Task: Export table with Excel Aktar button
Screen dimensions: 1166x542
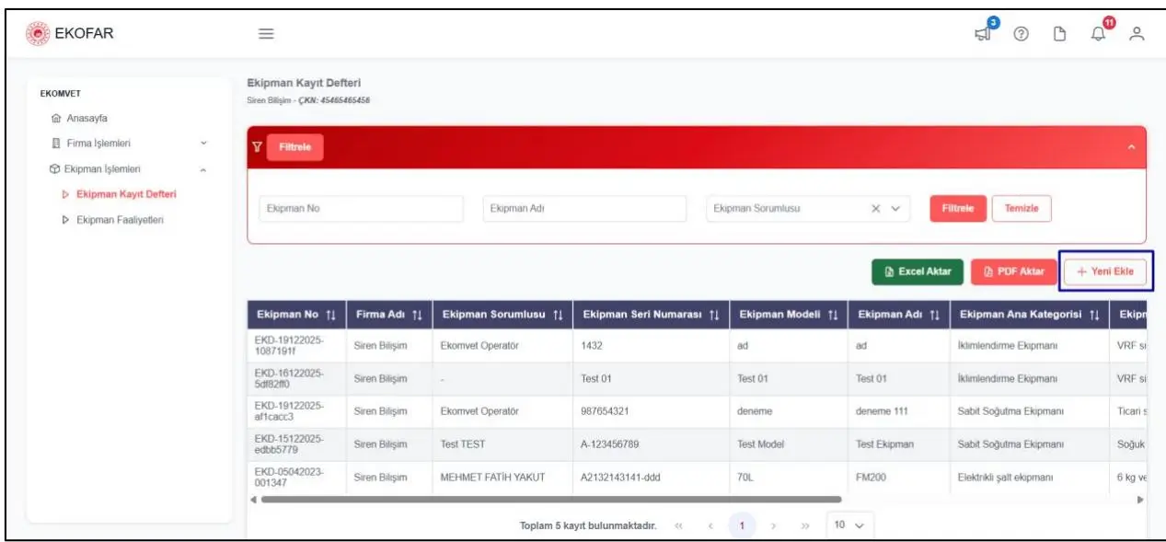Action: [917, 271]
